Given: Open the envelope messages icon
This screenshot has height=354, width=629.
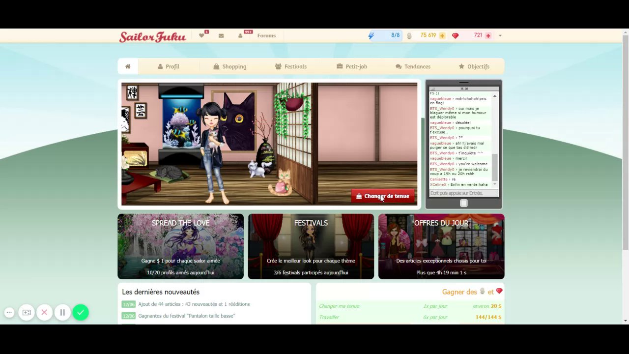Looking at the screenshot, I should click(221, 35).
